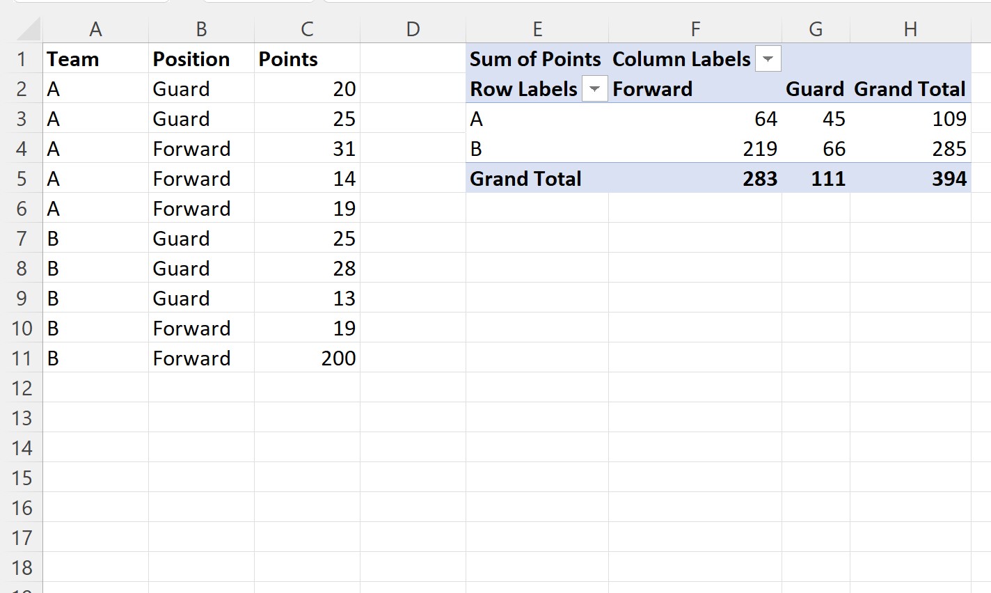Image resolution: width=991 pixels, height=593 pixels.
Task: Select column C header
Action: click(307, 29)
